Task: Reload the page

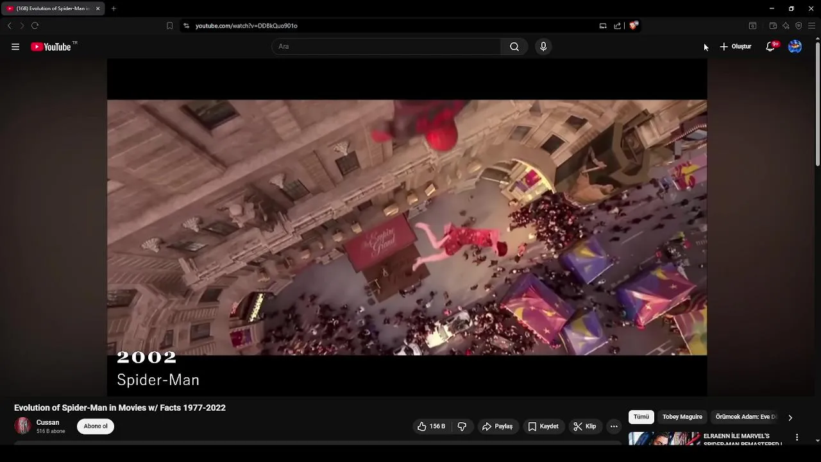Action: pyautogui.click(x=35, y=26)
